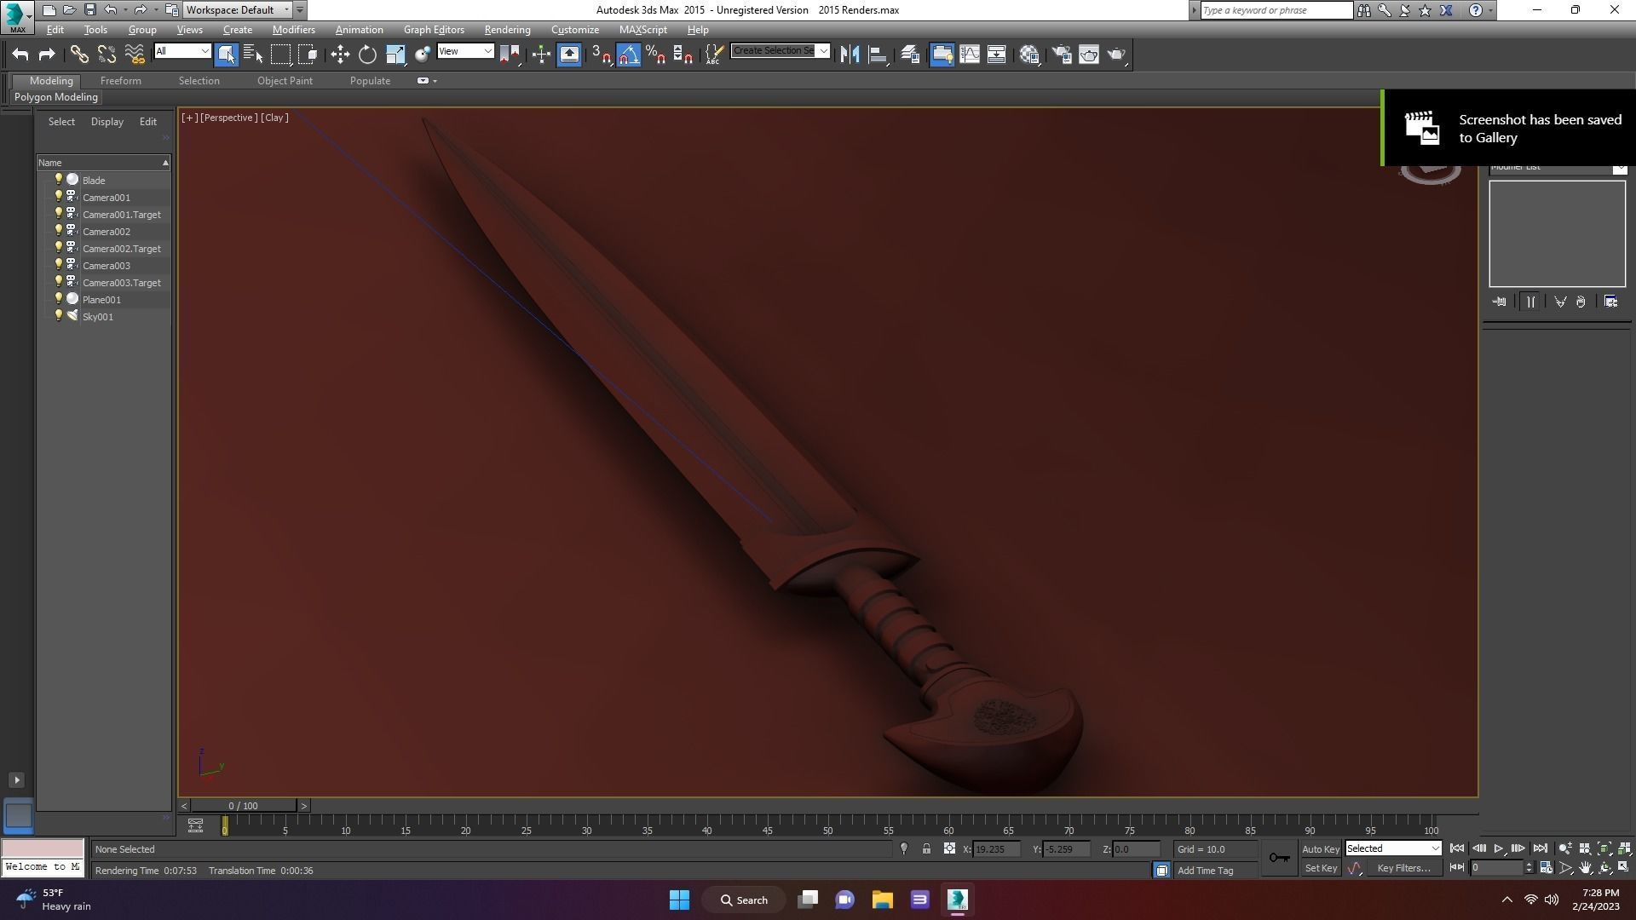
Task: Open the Schematic View icon
Action: pyautogui.click(x=997, y=55)
